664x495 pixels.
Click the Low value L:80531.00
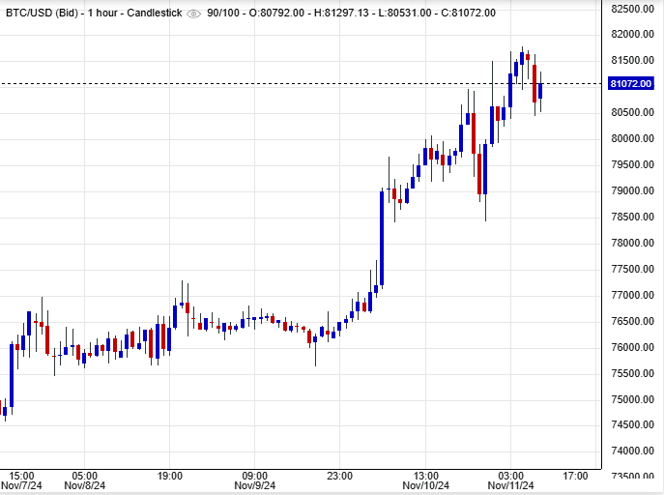pos(417,13)
